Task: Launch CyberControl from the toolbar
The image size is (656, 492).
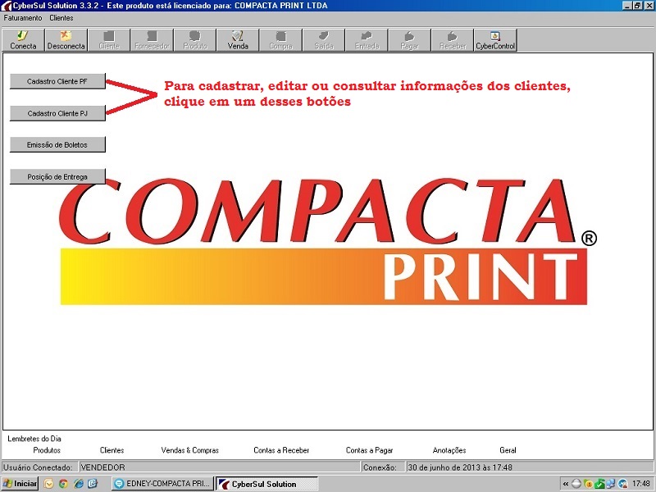Action: (x=495, y=40)
